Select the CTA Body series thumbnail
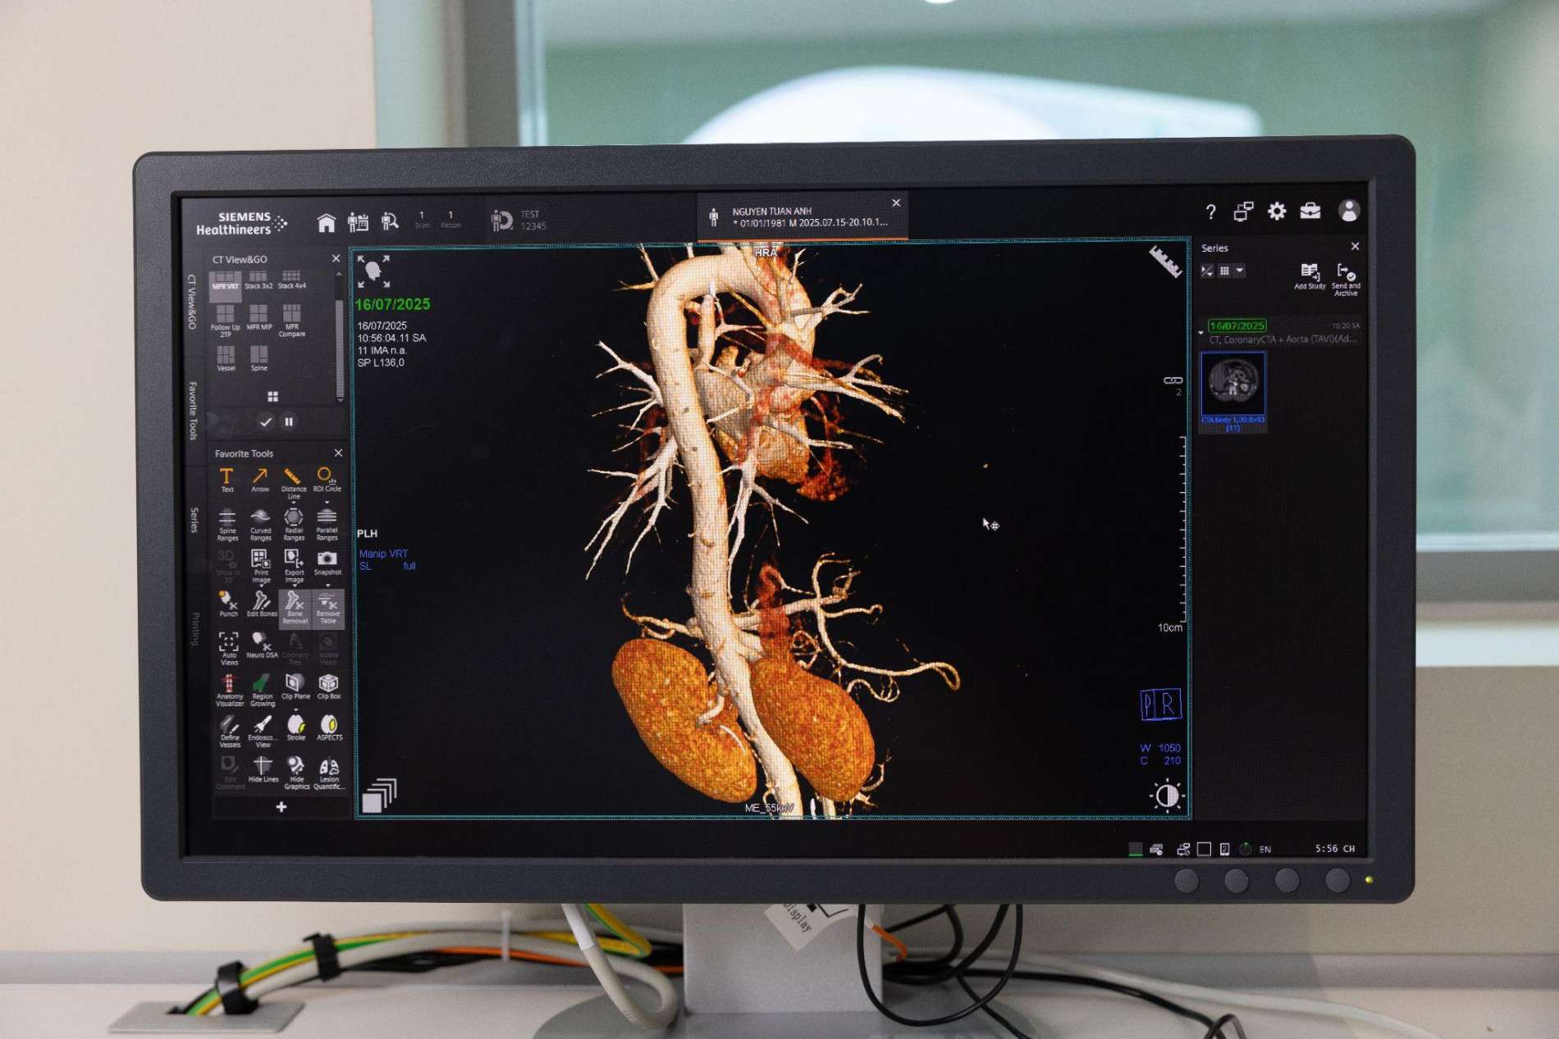Viewport: 1559px width, 1039px height. (x=1232, y=384)
